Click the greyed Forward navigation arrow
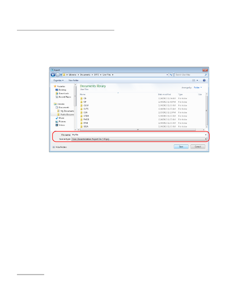 pos(58,75)
